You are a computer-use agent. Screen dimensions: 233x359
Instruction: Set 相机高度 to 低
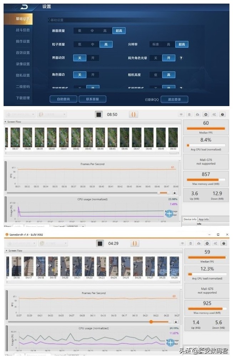[156, 75]
